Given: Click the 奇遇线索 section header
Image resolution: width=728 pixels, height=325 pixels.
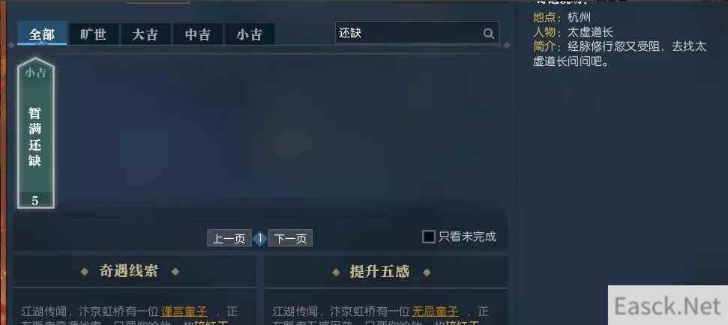Looking at the screenshot, I should pos(129,271).
